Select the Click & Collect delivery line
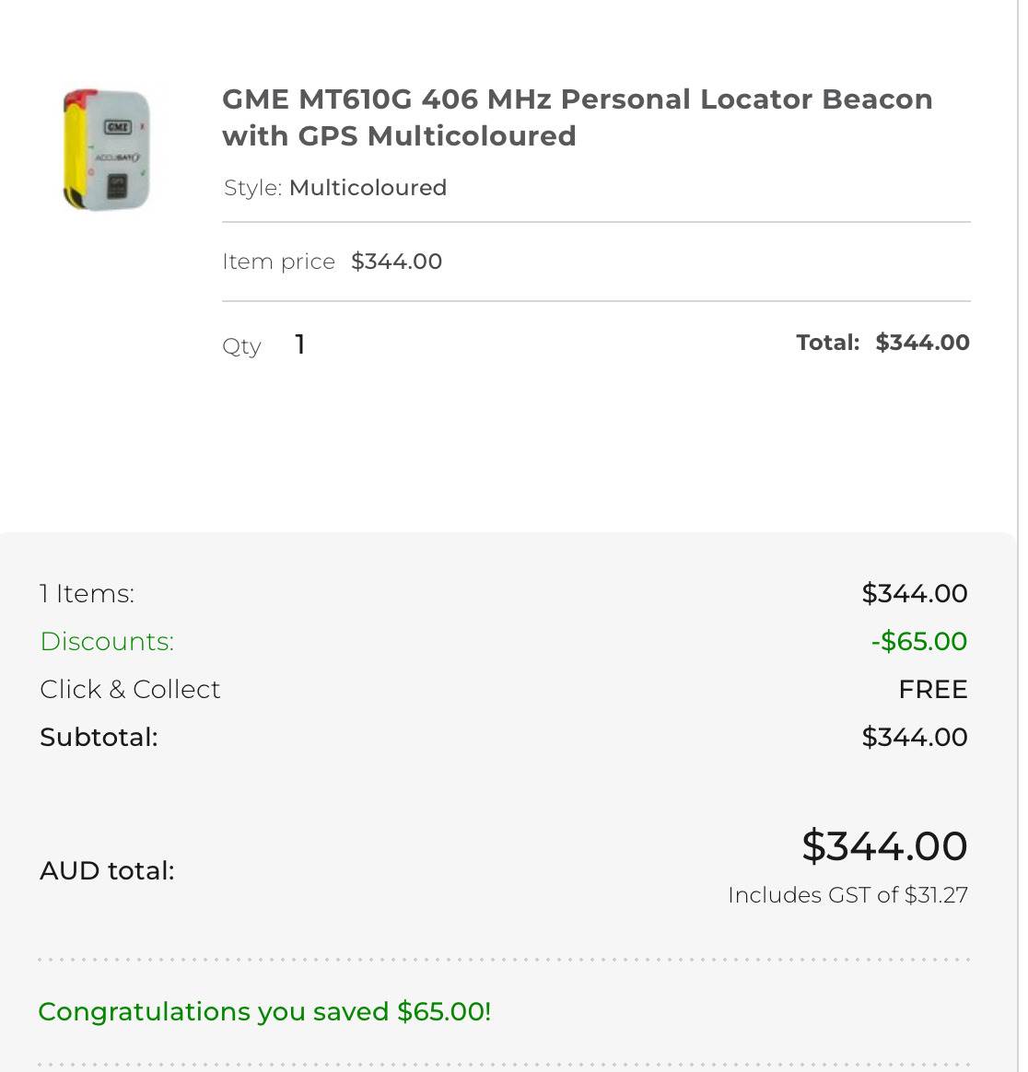This screenshot has height=1072, width=1028. tap(130, 689)
